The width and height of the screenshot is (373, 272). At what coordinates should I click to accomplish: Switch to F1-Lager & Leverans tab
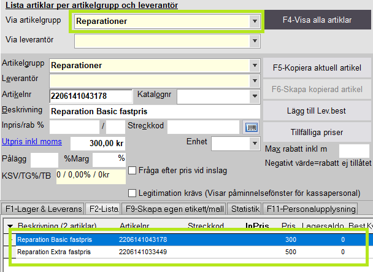point(42,208)
